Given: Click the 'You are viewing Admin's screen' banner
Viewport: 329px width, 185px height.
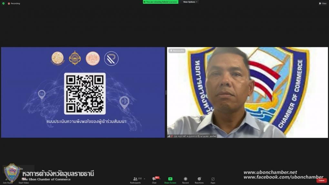Looking at the screenshot, I should point(161,2).
